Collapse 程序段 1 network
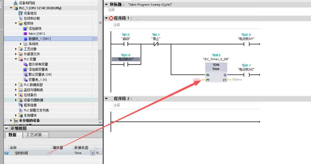Viewport: 311px width, 164px height. point(106,18)
